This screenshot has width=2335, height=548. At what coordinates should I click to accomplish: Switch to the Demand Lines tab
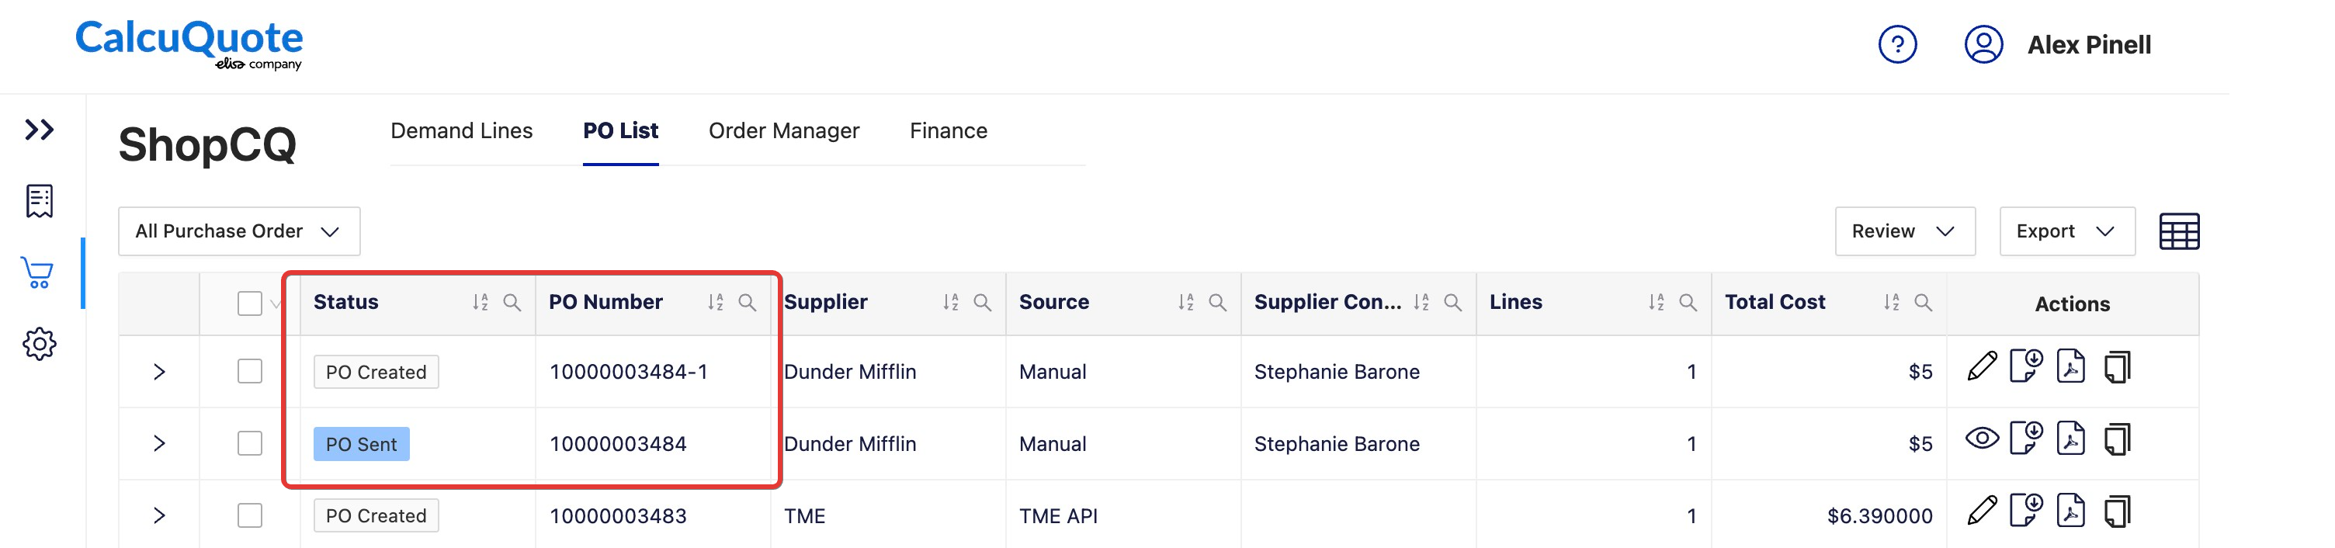coord(461,130)
